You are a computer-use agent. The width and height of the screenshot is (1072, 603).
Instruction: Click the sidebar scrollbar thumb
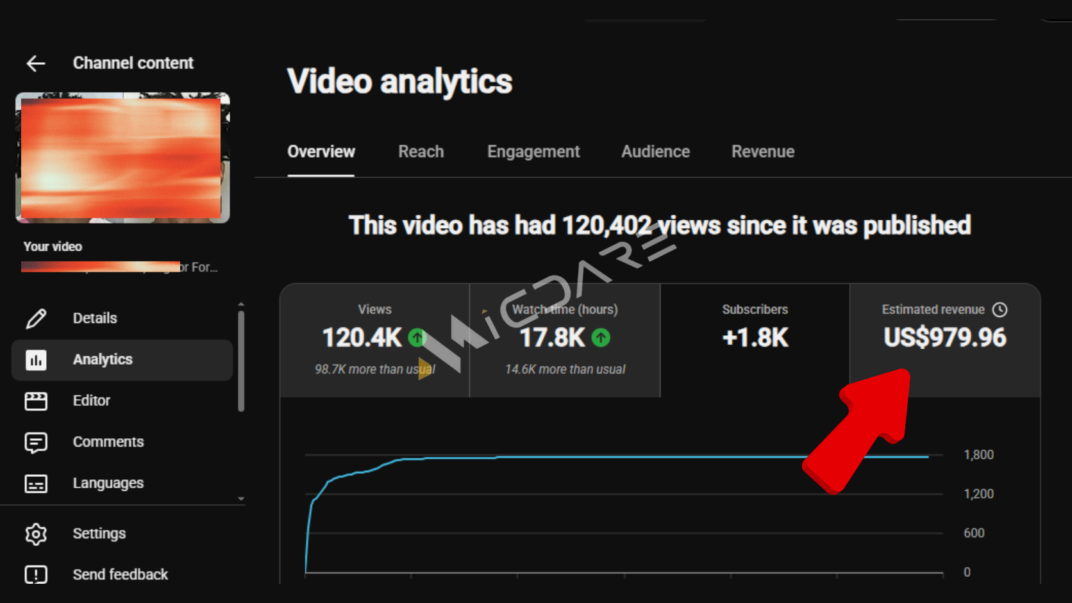(x=241, y=361)
